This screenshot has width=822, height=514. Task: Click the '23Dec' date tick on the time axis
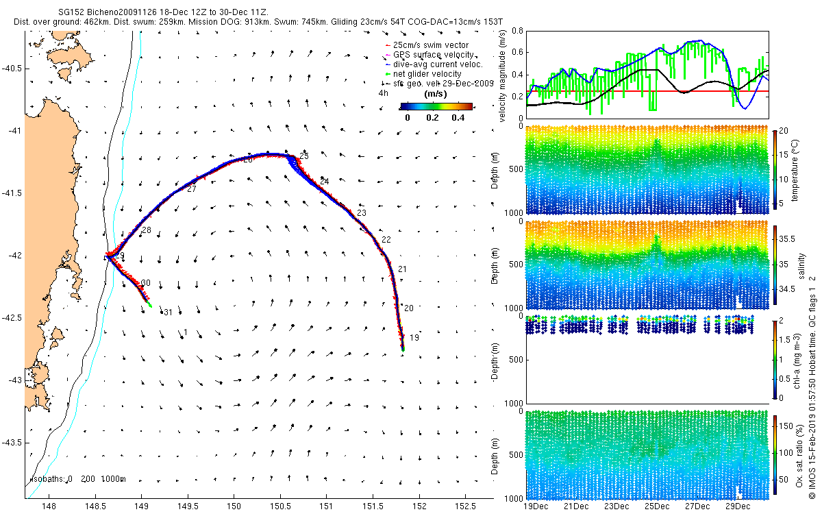pyautogui.click(x=616, y=506)
